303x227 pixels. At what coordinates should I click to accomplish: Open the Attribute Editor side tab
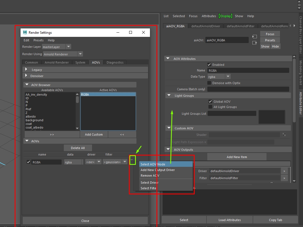click(x=301, y=103)
